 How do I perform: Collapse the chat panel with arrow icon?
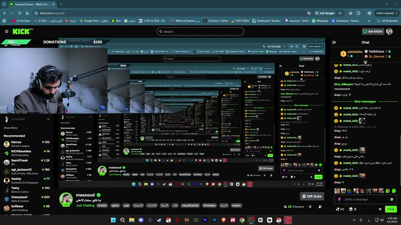tap(334, 42)
